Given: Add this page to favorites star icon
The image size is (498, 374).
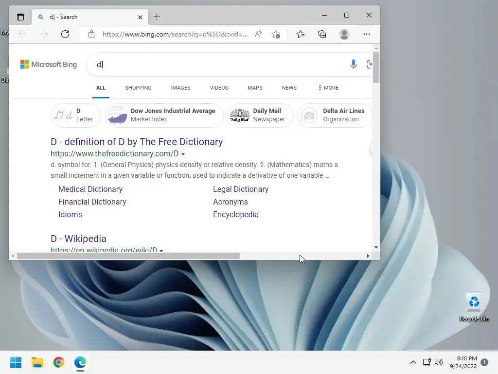Looking at the screenshot, I should [x=276, y=34].
